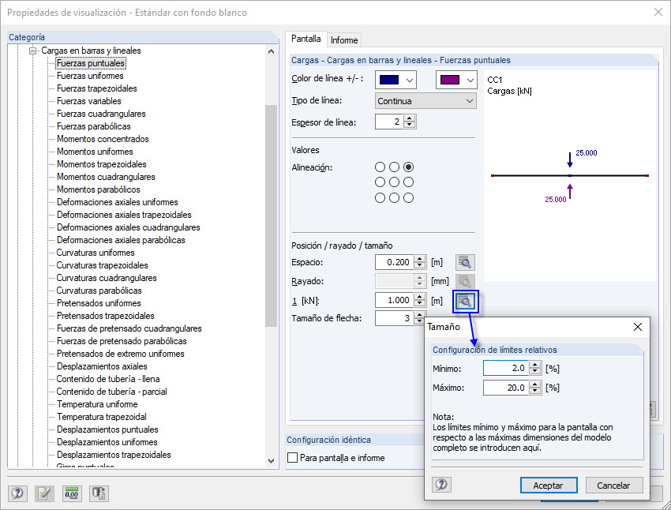Select Fuerzas parabólicas tree item
The height and width of the screenshot is (510, 671).
(94, 126)
